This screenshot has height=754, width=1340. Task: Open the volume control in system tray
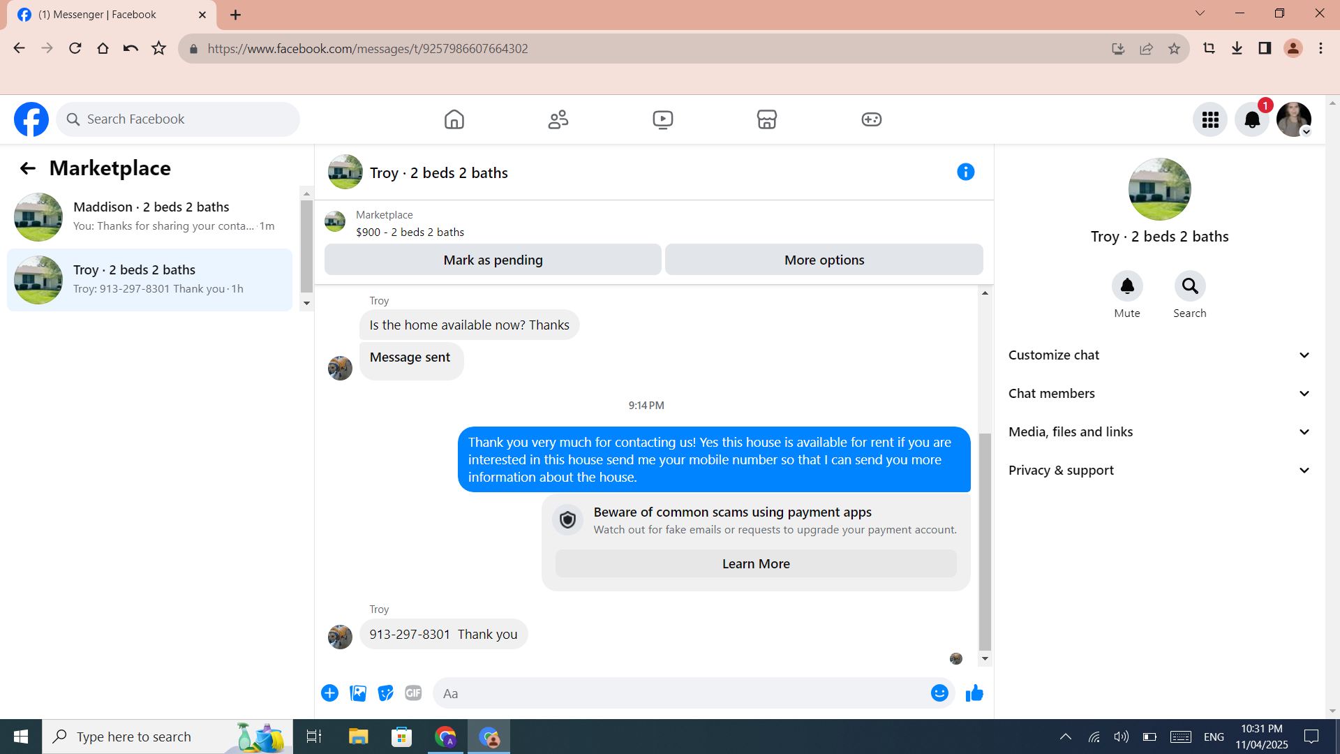1121,737
